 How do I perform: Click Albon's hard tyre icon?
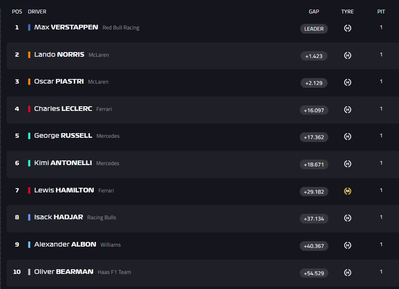[347, 245]
